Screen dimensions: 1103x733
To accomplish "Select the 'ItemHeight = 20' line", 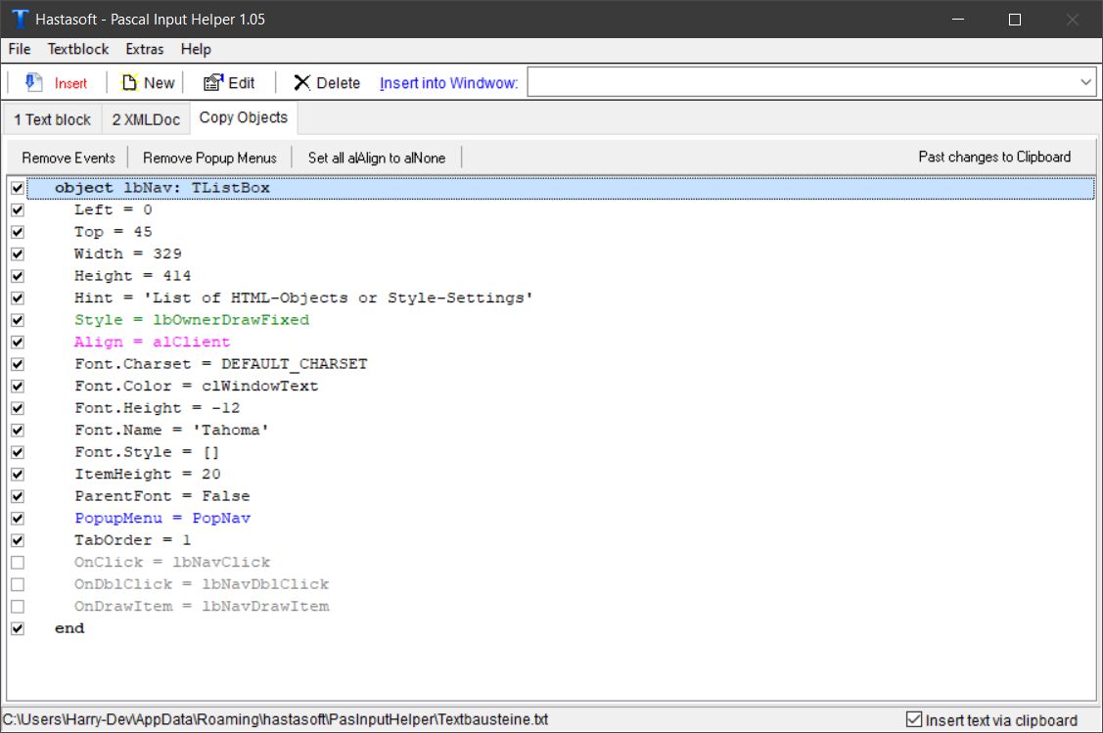I will click(147, 474).
